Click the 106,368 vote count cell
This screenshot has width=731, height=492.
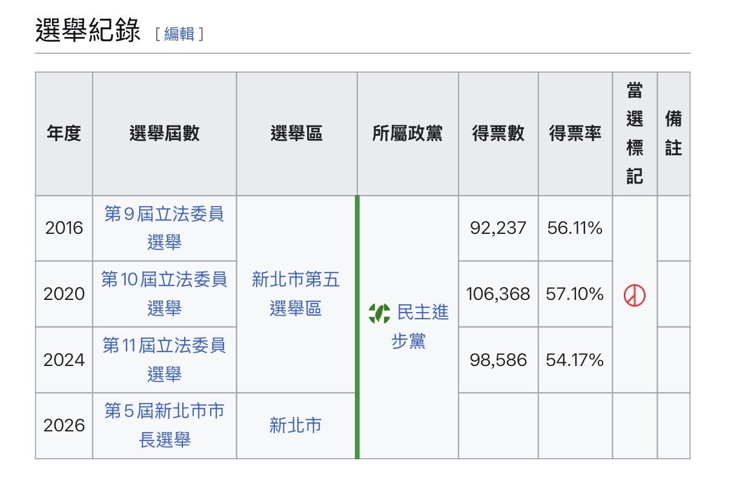(x=498, y=294)
